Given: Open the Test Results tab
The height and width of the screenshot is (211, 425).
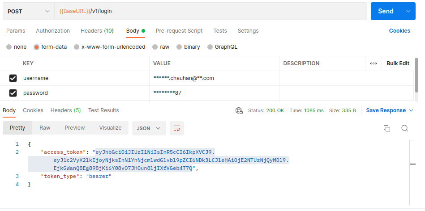Looking at the screenshot, I should (x=103, y=110).
